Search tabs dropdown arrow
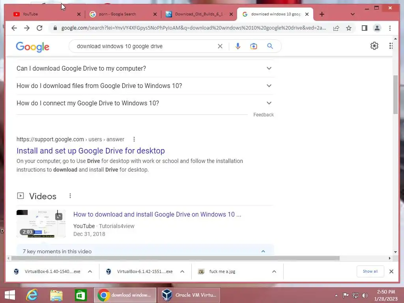This screenshot has width=404, height=303. pyautogui.click(x=352, y=14)
